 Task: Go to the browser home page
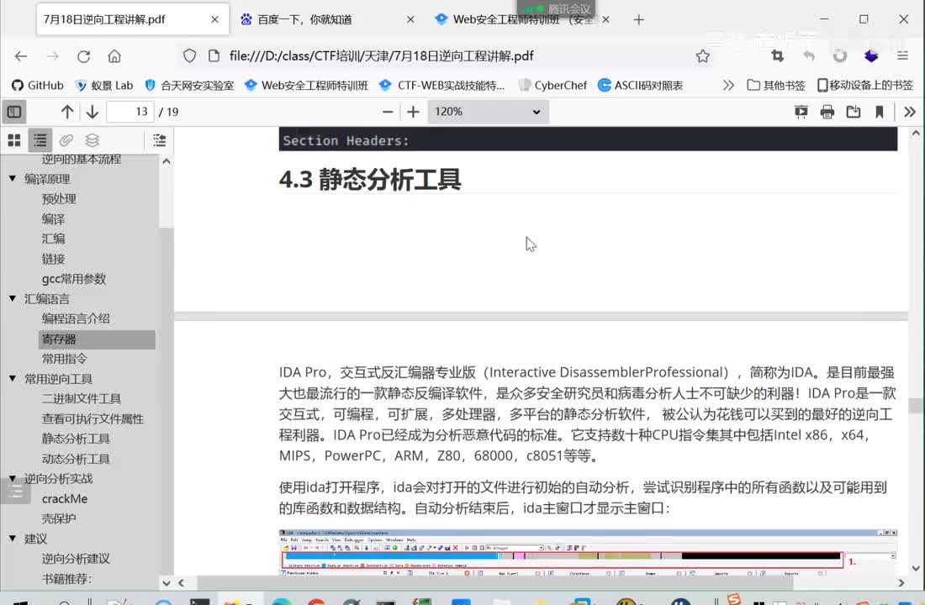114,56
